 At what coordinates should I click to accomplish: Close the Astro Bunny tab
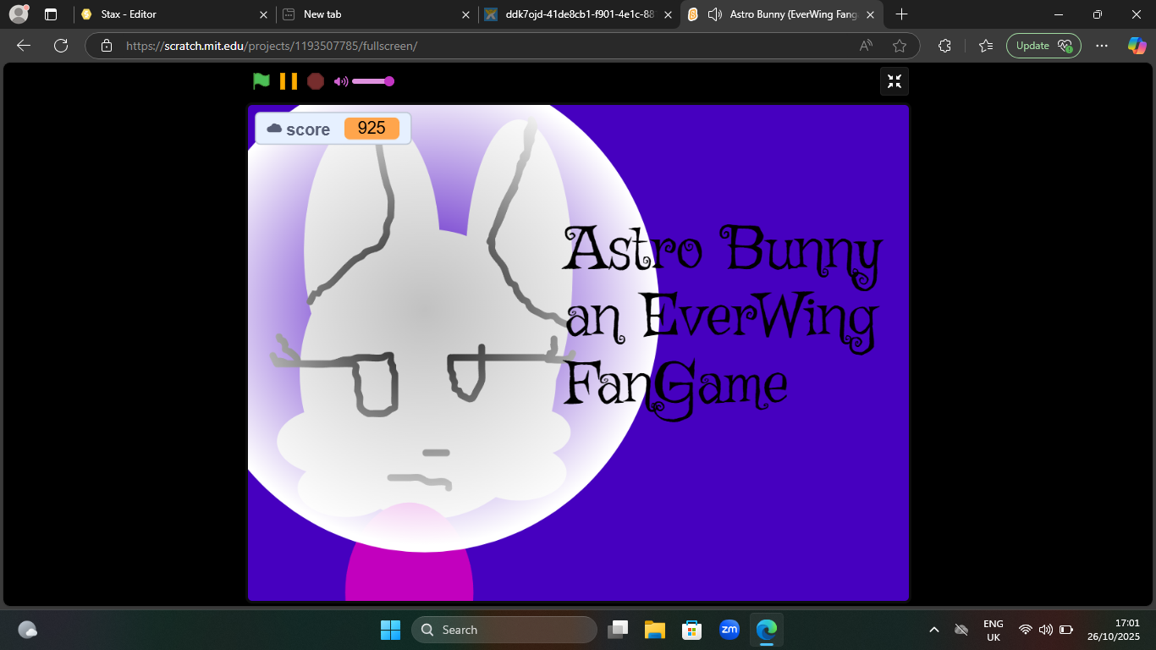click(x=870, y=14)
